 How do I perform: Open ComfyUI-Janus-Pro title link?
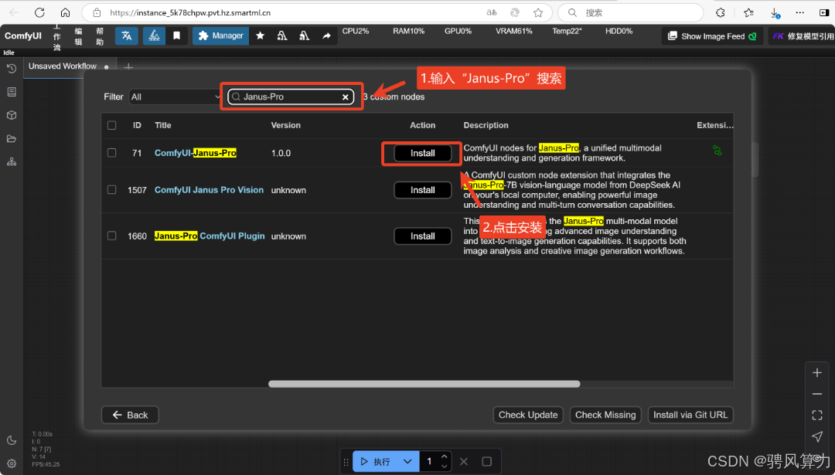[x=196, y=153]
